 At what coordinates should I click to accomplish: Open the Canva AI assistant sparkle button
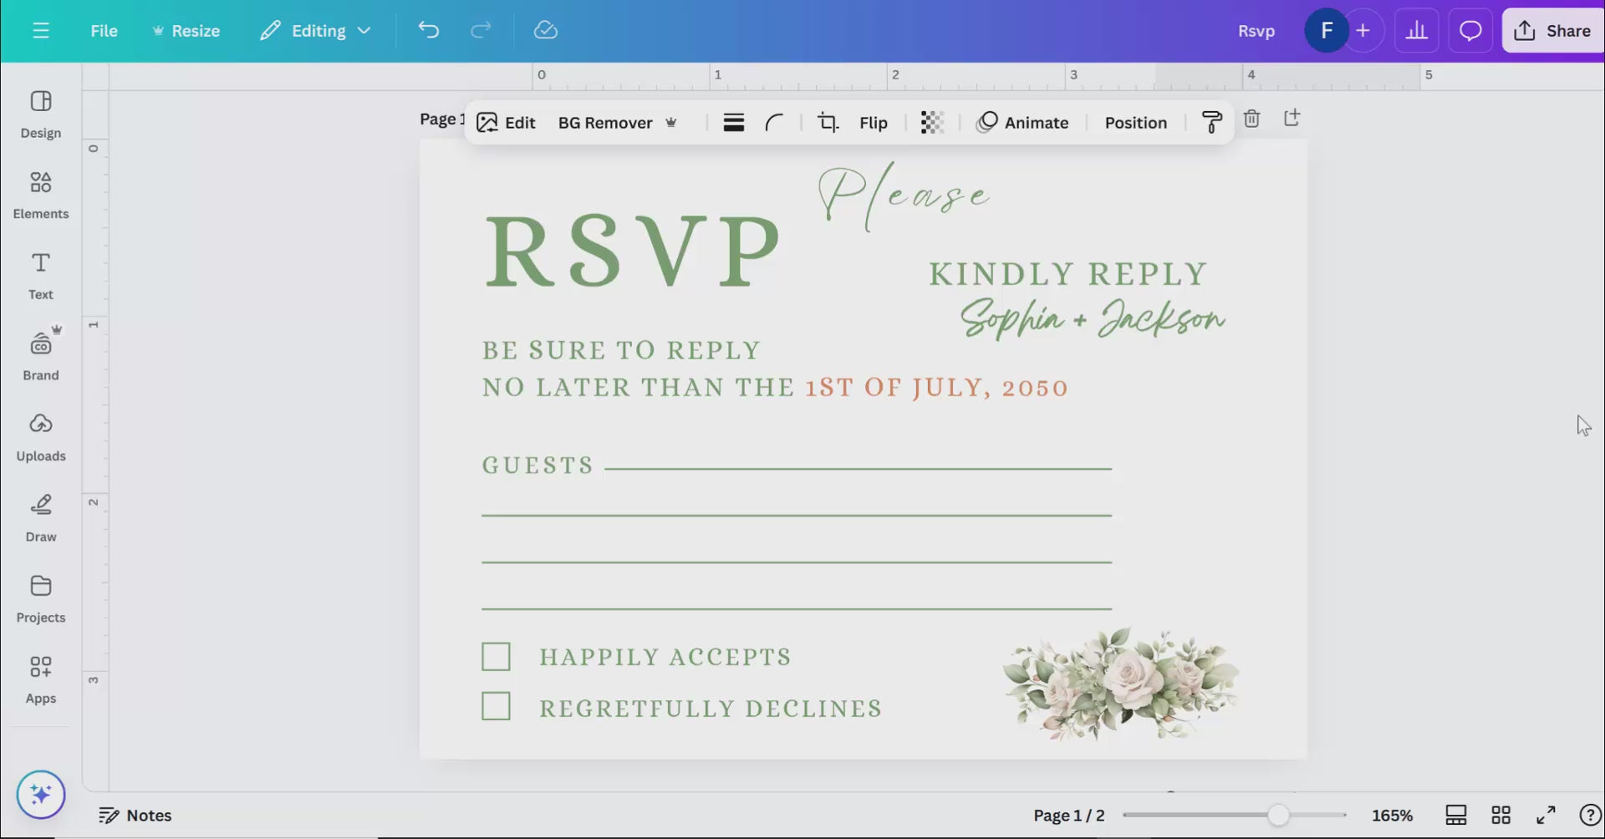pyautogui.click(x=40, y=794)
